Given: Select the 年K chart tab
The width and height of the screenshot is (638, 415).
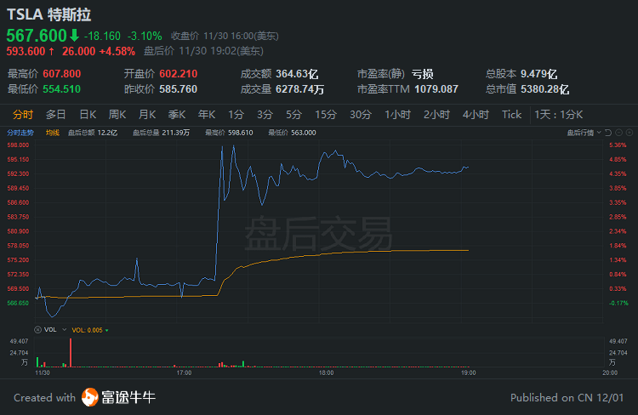Looking at the screenshot, I should [207, 115].
